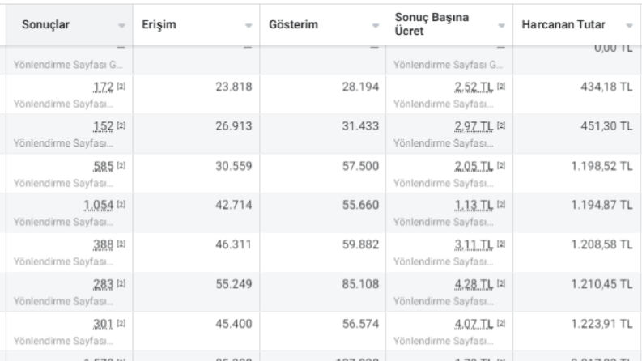642x361 pixels.
Task: Click the footnote [2] icon beside 152
Action: tap(121, 125)
